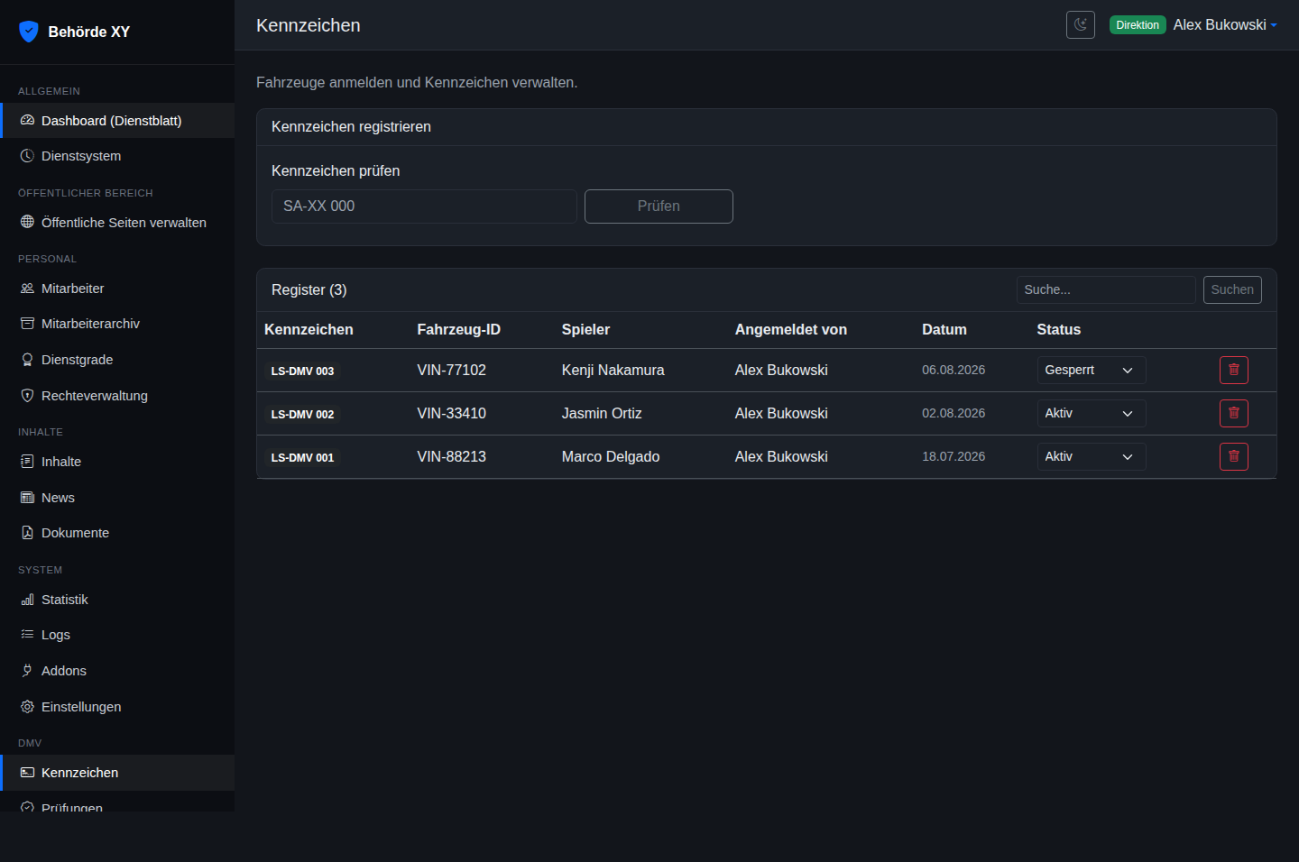Image resolution: width=1299 pixels, height=862 pixels.
Task: Click the LS-DMV 001 plate badge
Action: pyautogui.click(x=303, y=458)
